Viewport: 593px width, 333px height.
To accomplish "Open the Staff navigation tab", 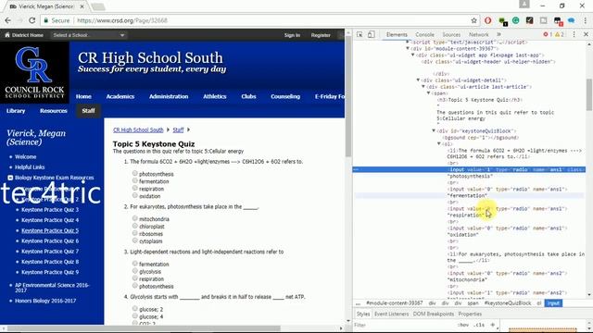I will (89, 111).
